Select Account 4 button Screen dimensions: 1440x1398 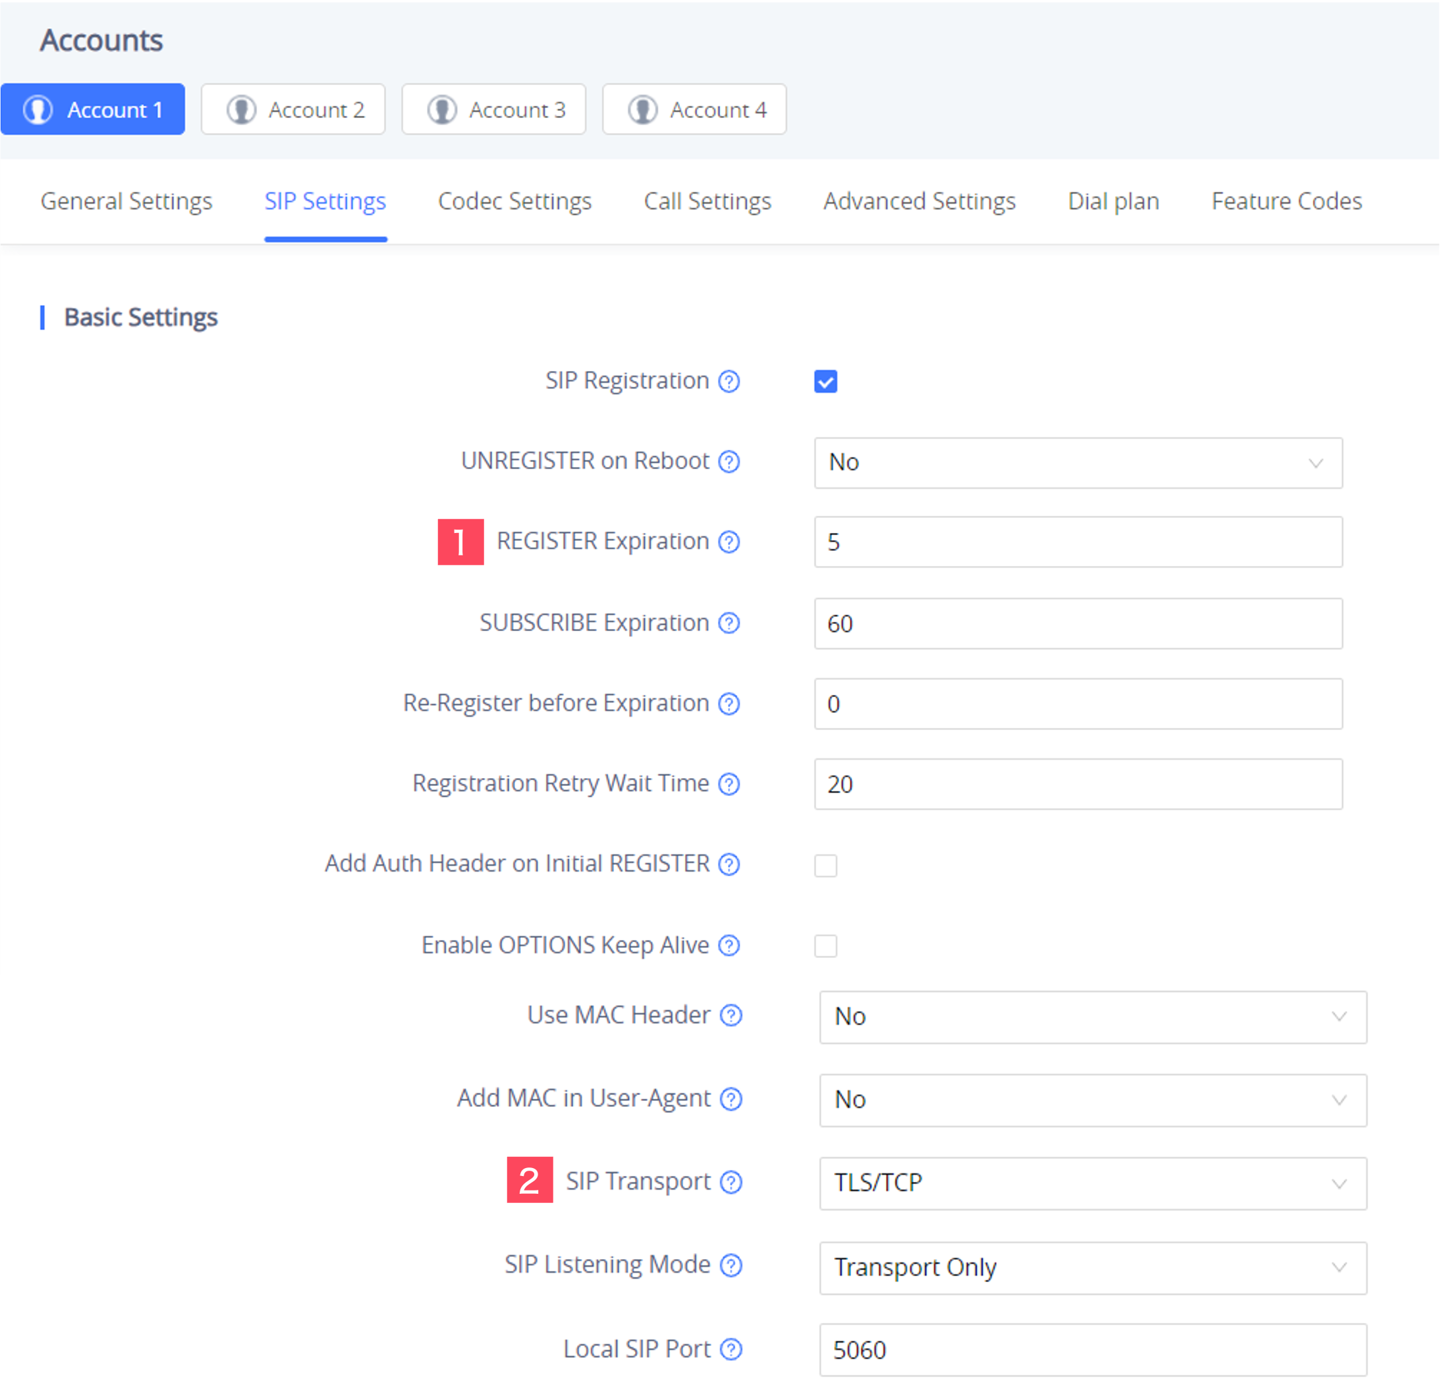(694, 109)
